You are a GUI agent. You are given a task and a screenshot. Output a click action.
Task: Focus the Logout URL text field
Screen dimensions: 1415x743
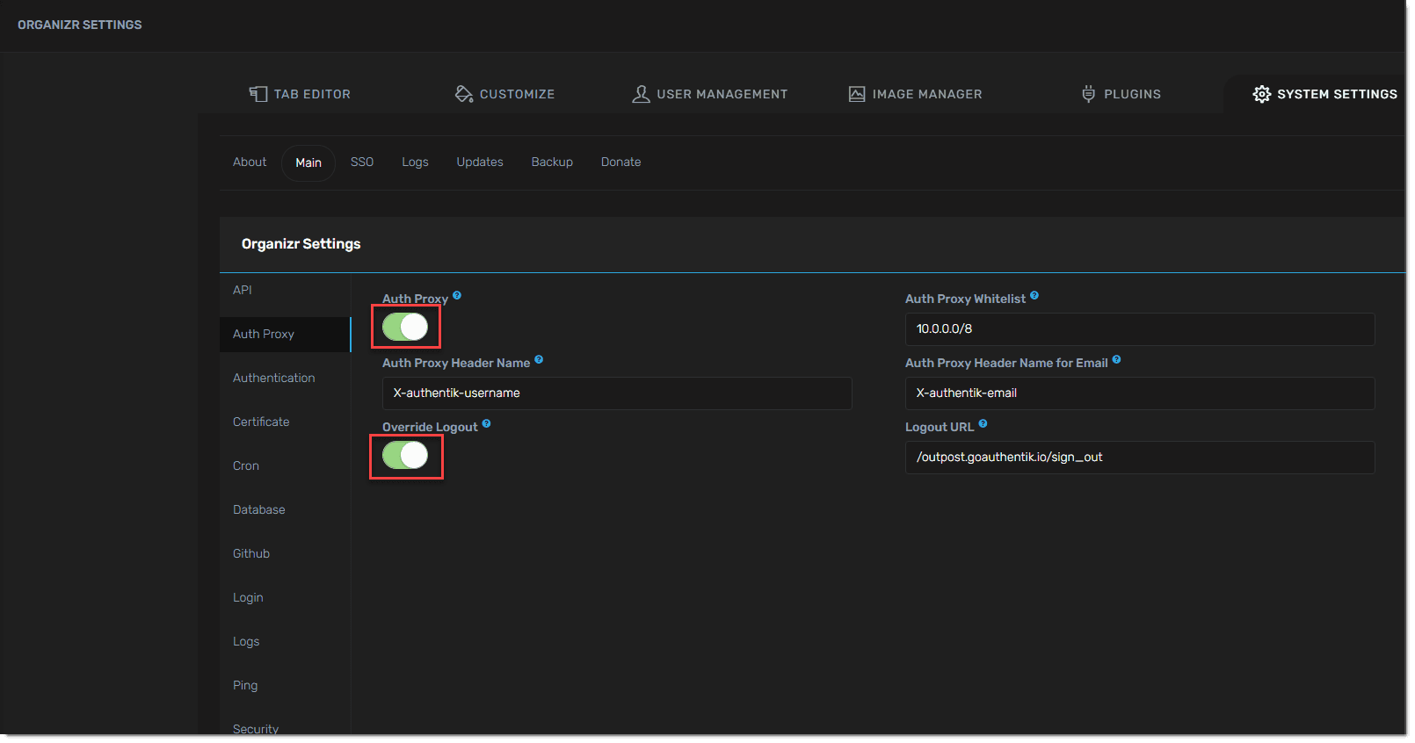(x=1139, y=458)
